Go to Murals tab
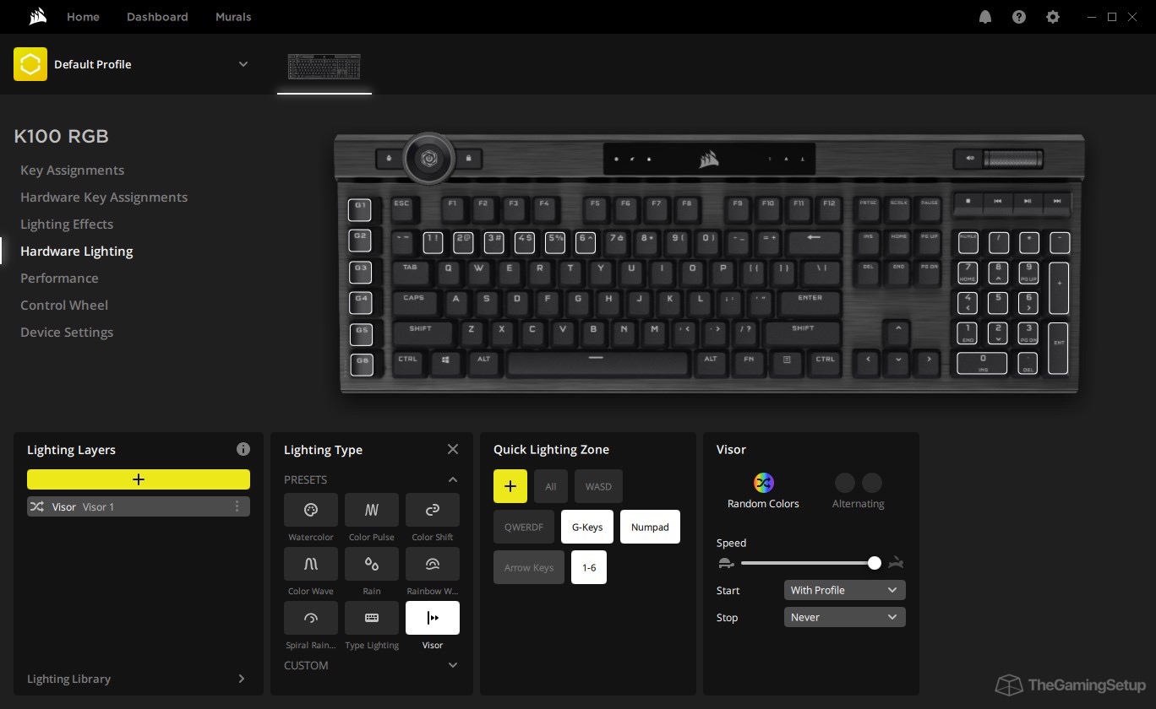1156x709 pixels. (233, 17)
